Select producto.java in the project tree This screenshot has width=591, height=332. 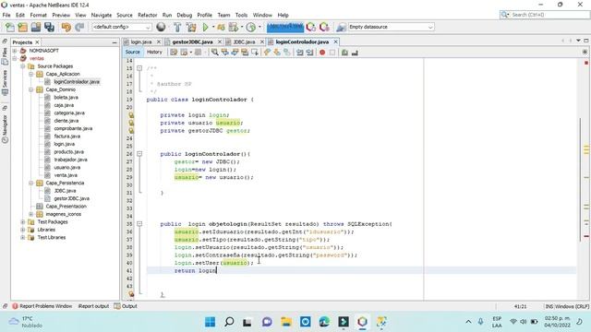pyautogui.click(x=68, y=152)
